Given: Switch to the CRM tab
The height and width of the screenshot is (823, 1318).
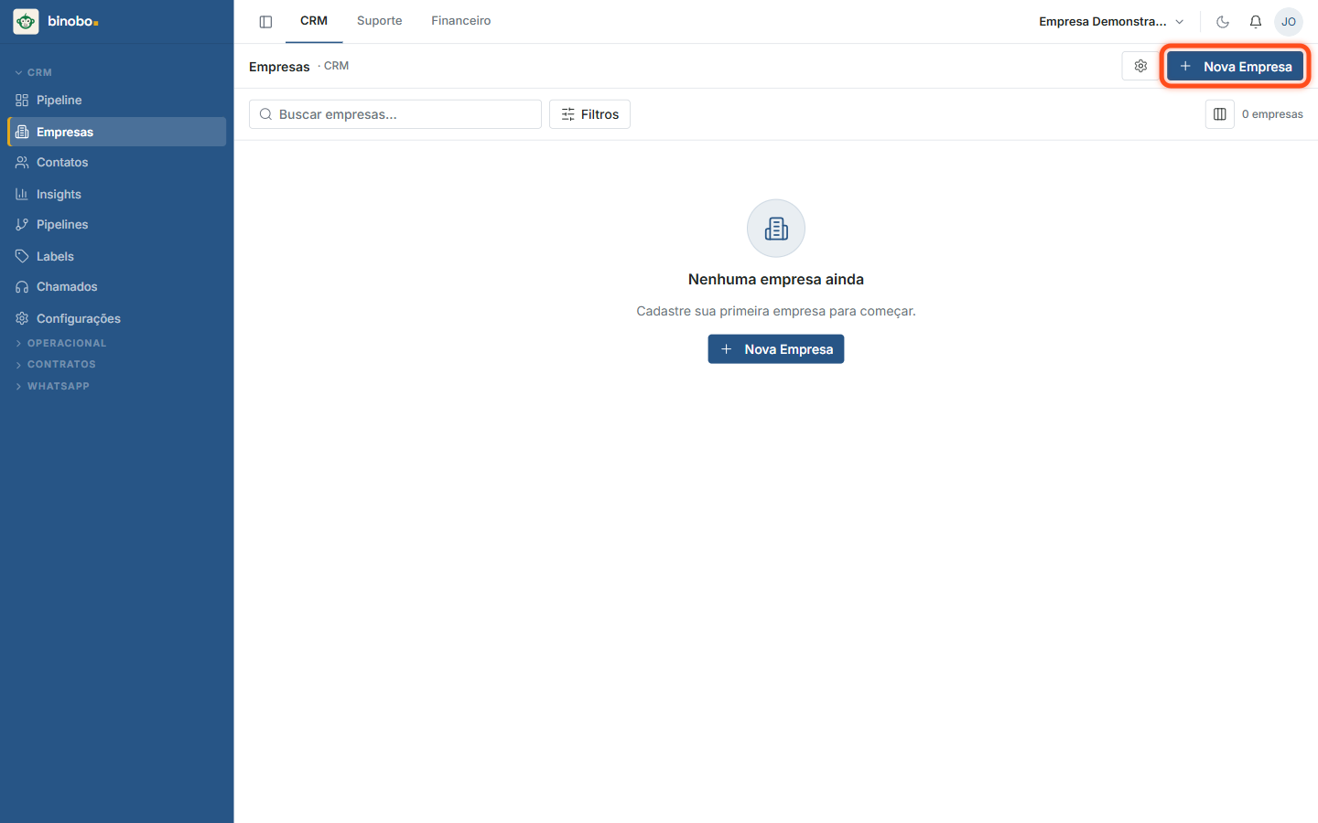Looking at the screenshot, I should tap(314, 21).
